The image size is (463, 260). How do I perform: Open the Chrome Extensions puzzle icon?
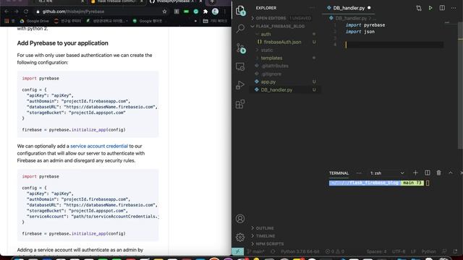(205, 12)
